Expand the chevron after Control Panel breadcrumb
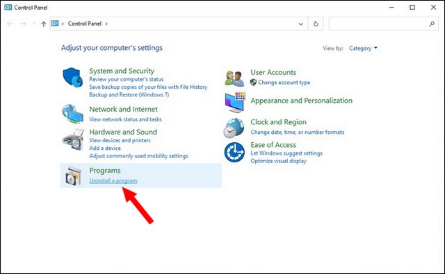 106,24
